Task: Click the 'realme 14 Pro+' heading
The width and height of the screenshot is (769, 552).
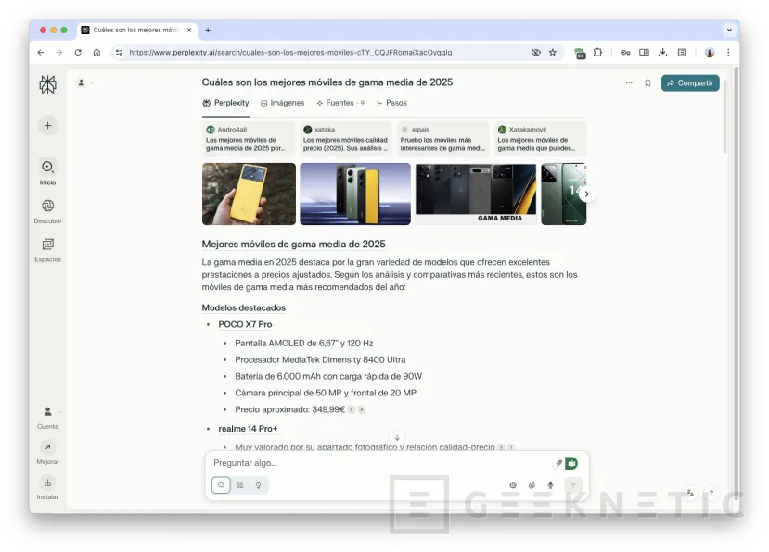Action: tap(248, 429)
